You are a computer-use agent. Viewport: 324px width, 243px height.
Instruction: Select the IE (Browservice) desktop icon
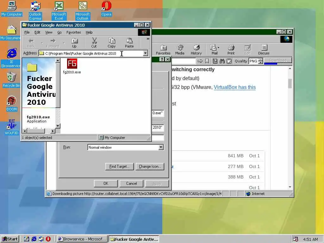click(11, 58)
